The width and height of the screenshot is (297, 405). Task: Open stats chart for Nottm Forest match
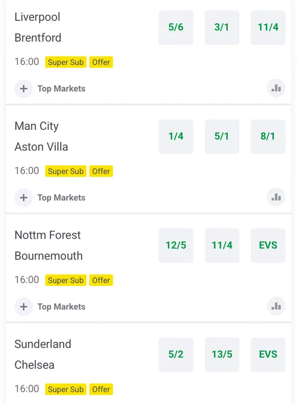click(x=276, y=306)
